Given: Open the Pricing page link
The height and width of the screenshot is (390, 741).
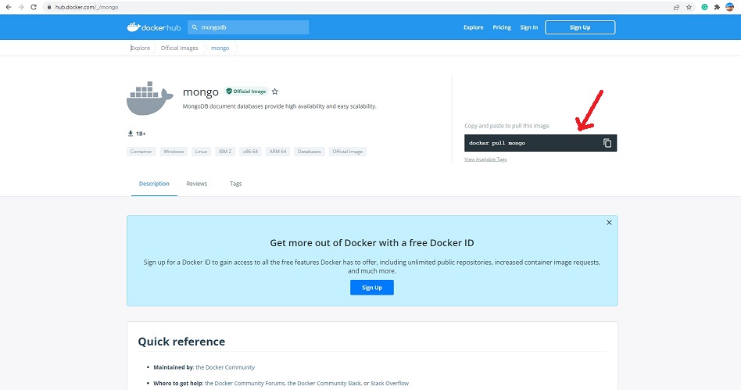Looking at the screenshot, I should click(x=502, y=27).
